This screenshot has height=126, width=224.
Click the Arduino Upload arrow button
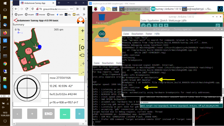point(149,25)
